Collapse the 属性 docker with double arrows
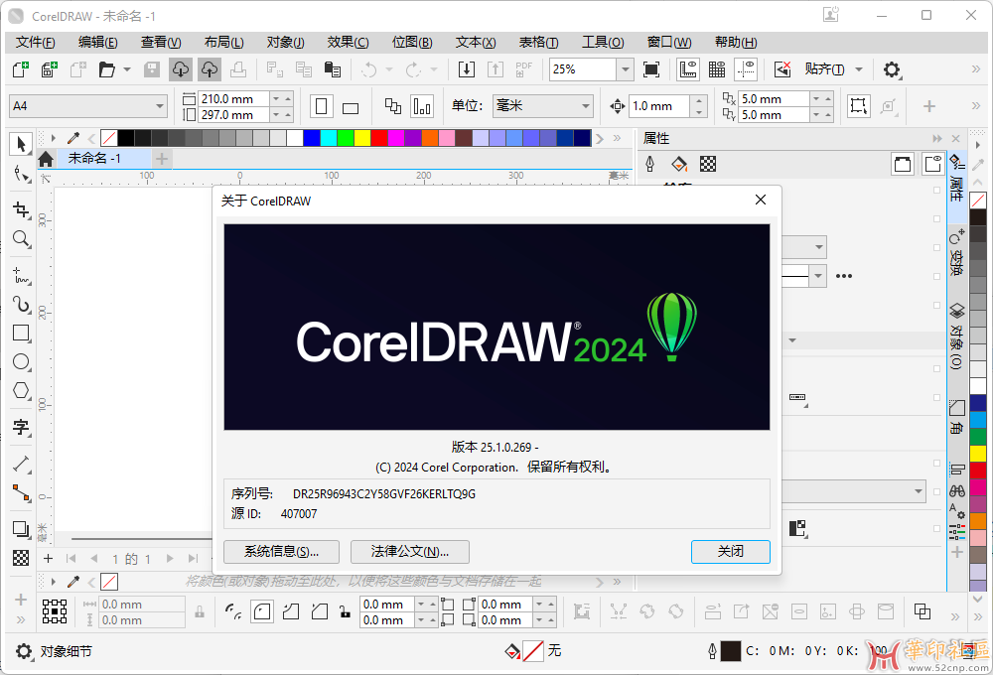 pyautogui.click(x=937, y=138)
